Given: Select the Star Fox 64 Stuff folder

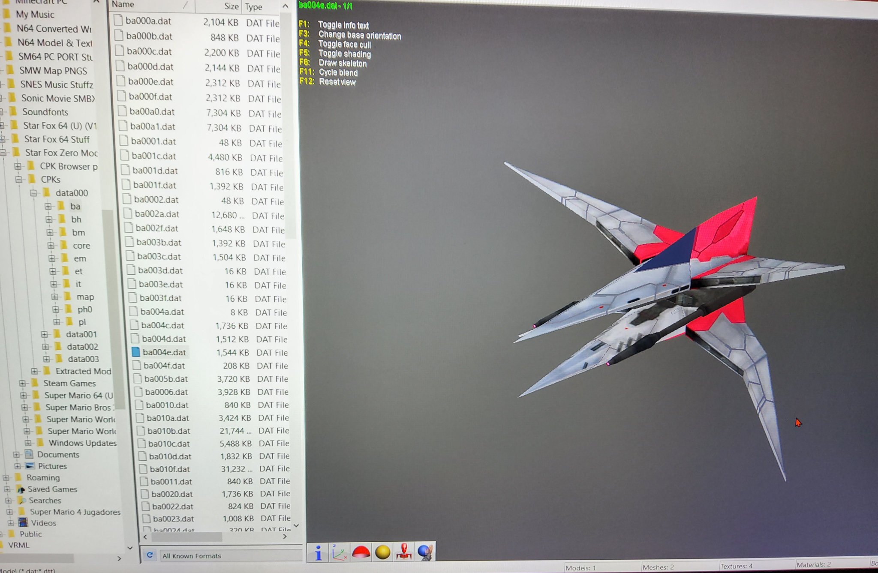Looking at the screenshot, I should pos(56,139).
